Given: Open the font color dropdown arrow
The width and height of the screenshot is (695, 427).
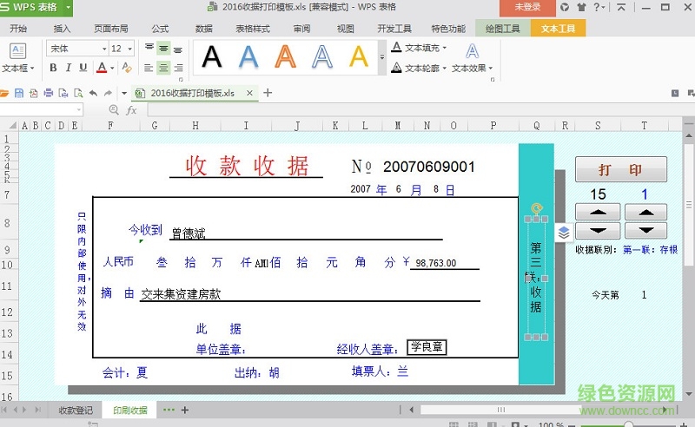Looking at the screenshot, I should pos(112,68).
